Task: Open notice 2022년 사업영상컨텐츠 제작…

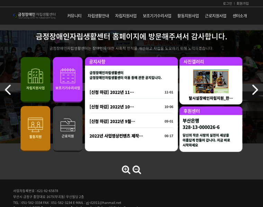Action: click(x=116, y=136)
